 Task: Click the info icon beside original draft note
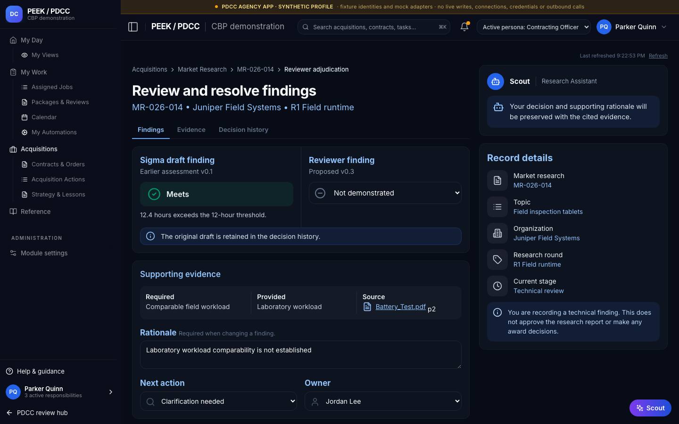pos(150,236)
